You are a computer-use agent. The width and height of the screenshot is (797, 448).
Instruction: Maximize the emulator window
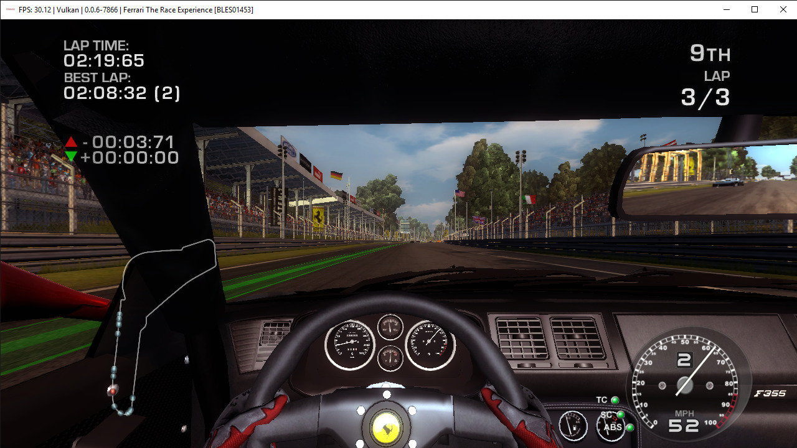point(755,9)
